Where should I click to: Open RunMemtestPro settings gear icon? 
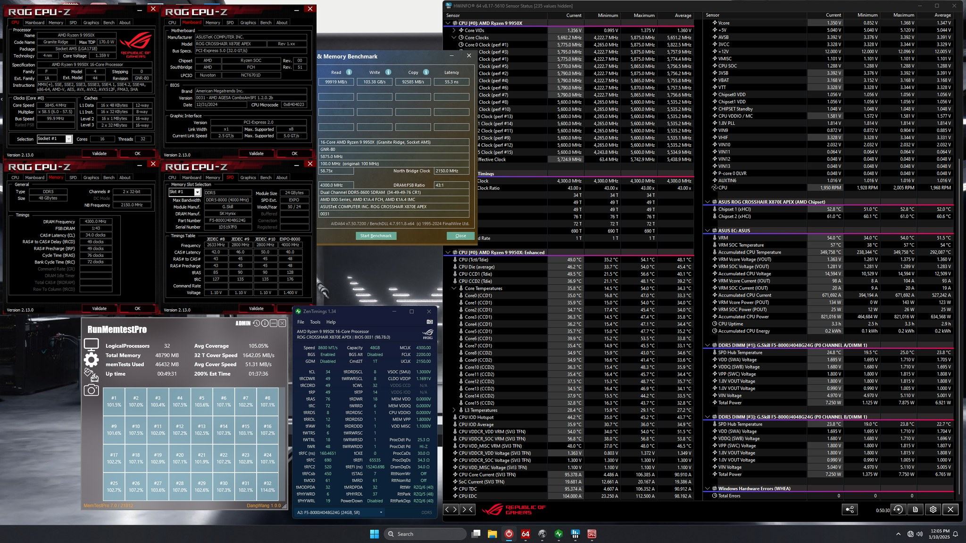tap(91, 360)
